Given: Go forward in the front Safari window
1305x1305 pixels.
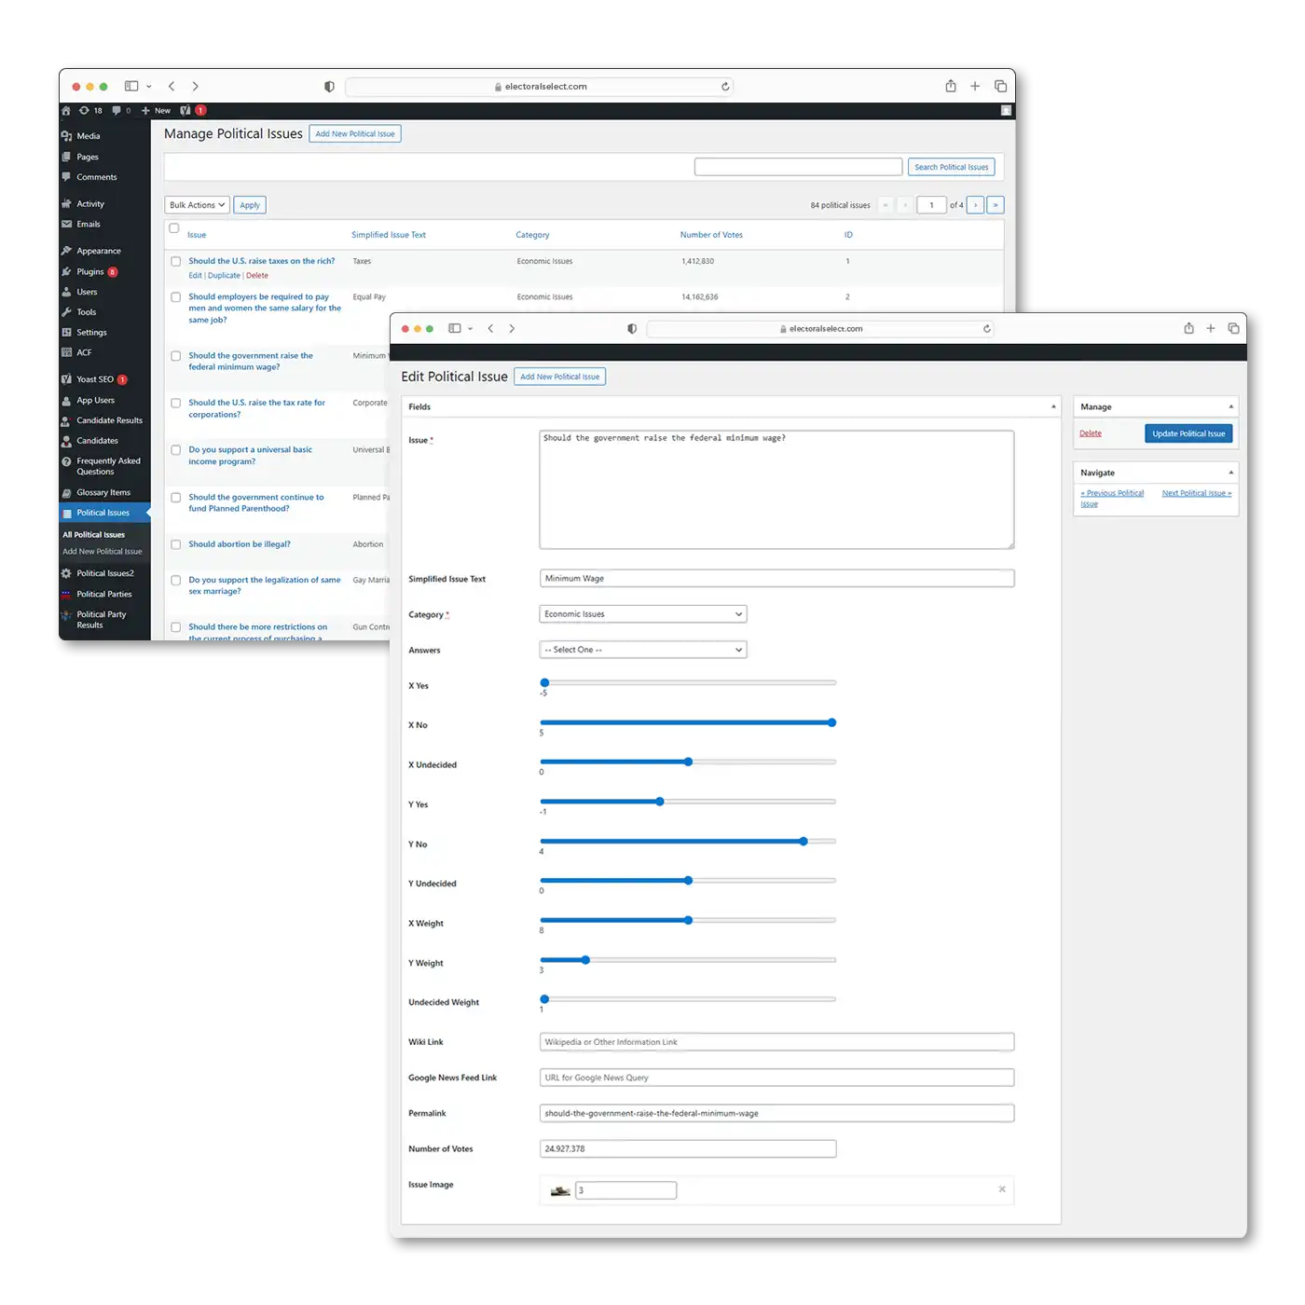Looking at the screenshot, I should pos(512,328).
